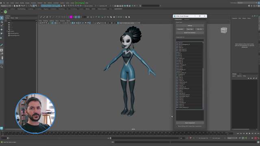Click the Extr. Ctl. button
The height and width of the screenshot is (146, 260).
(x=199, y=29)
